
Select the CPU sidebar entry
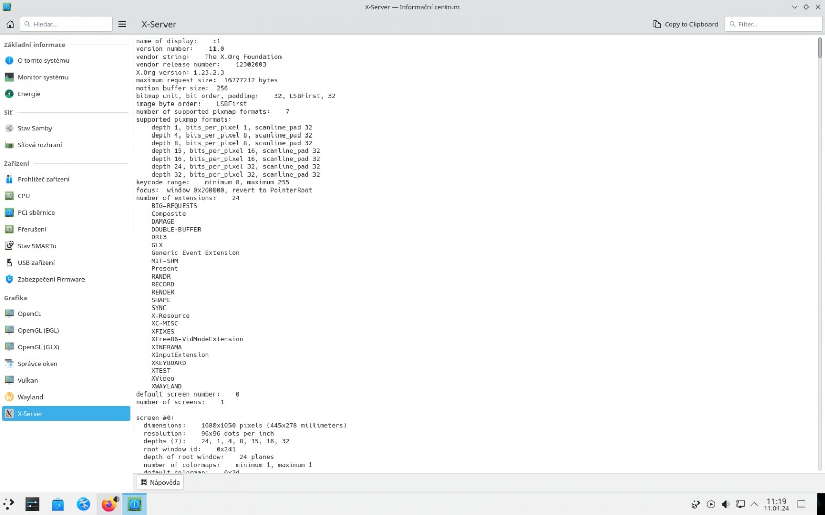66,196
